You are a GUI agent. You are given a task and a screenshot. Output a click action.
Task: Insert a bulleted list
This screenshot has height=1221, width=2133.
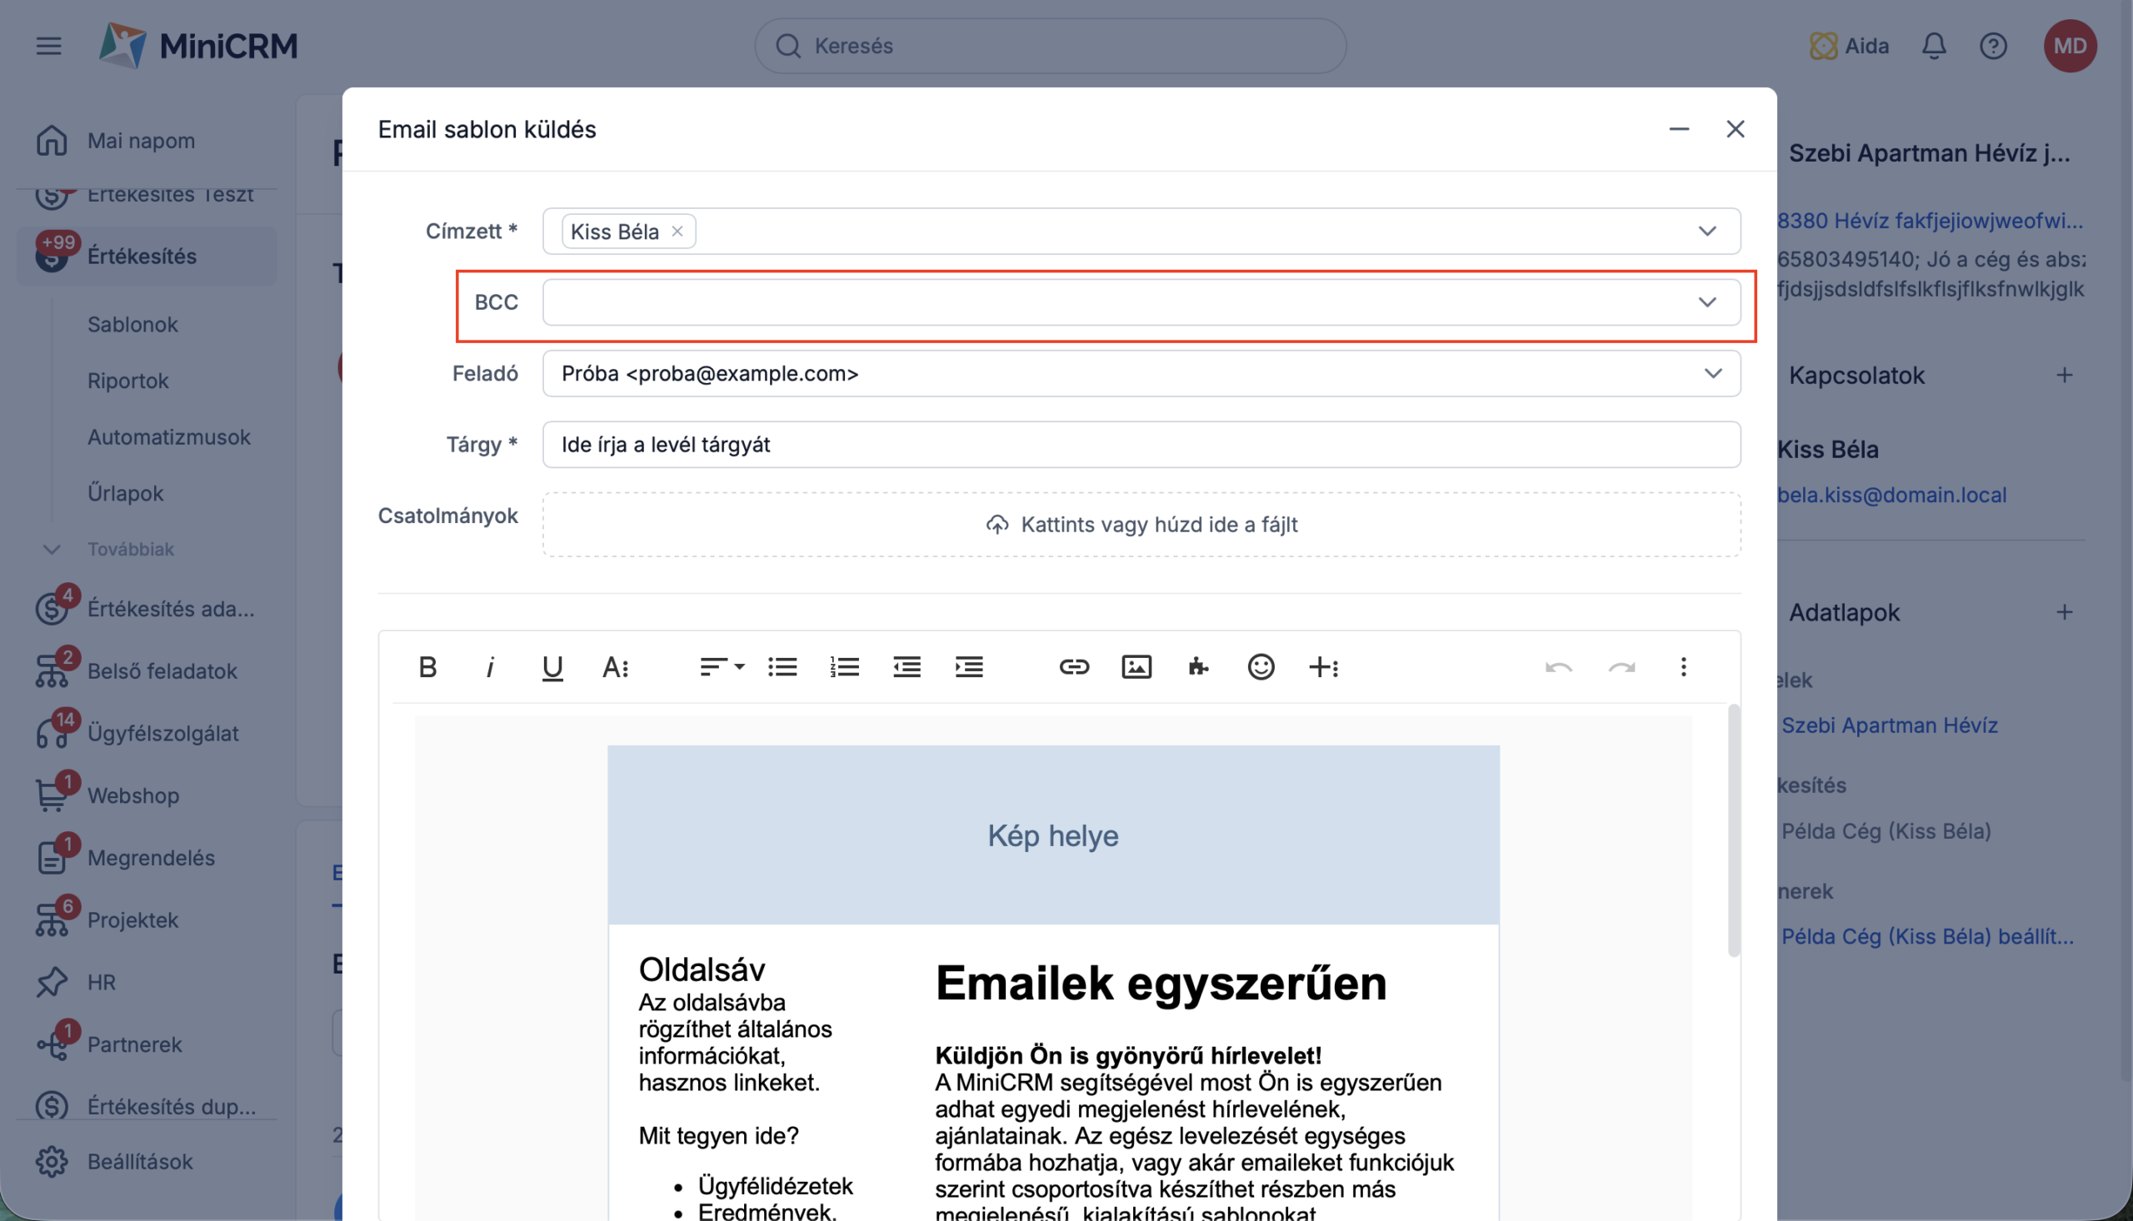point(782,666)
